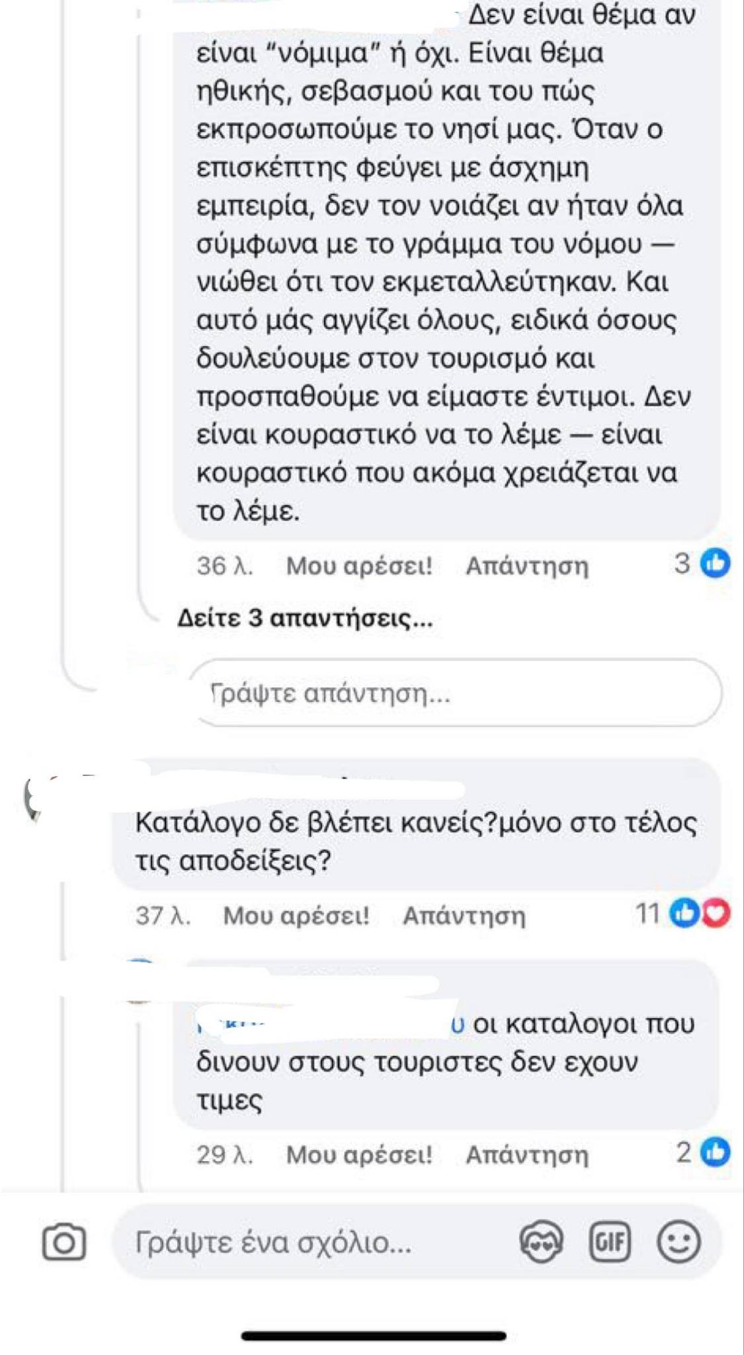View like reaction on the 37 λ. comment
The width and height of the screenshot is (744, 1355).
[684, 914]
